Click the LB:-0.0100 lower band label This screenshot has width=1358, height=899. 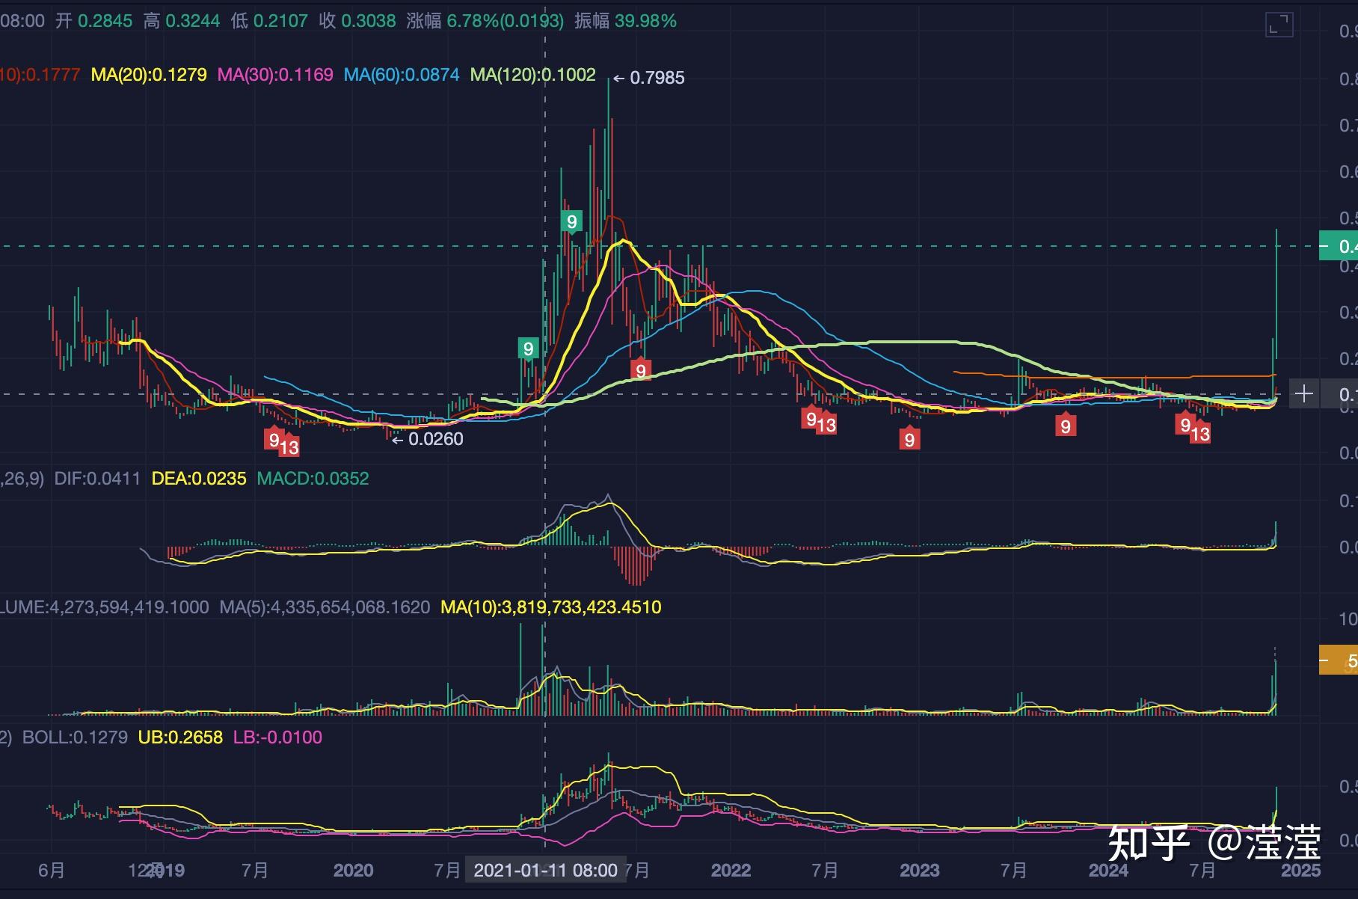(277, 737)
